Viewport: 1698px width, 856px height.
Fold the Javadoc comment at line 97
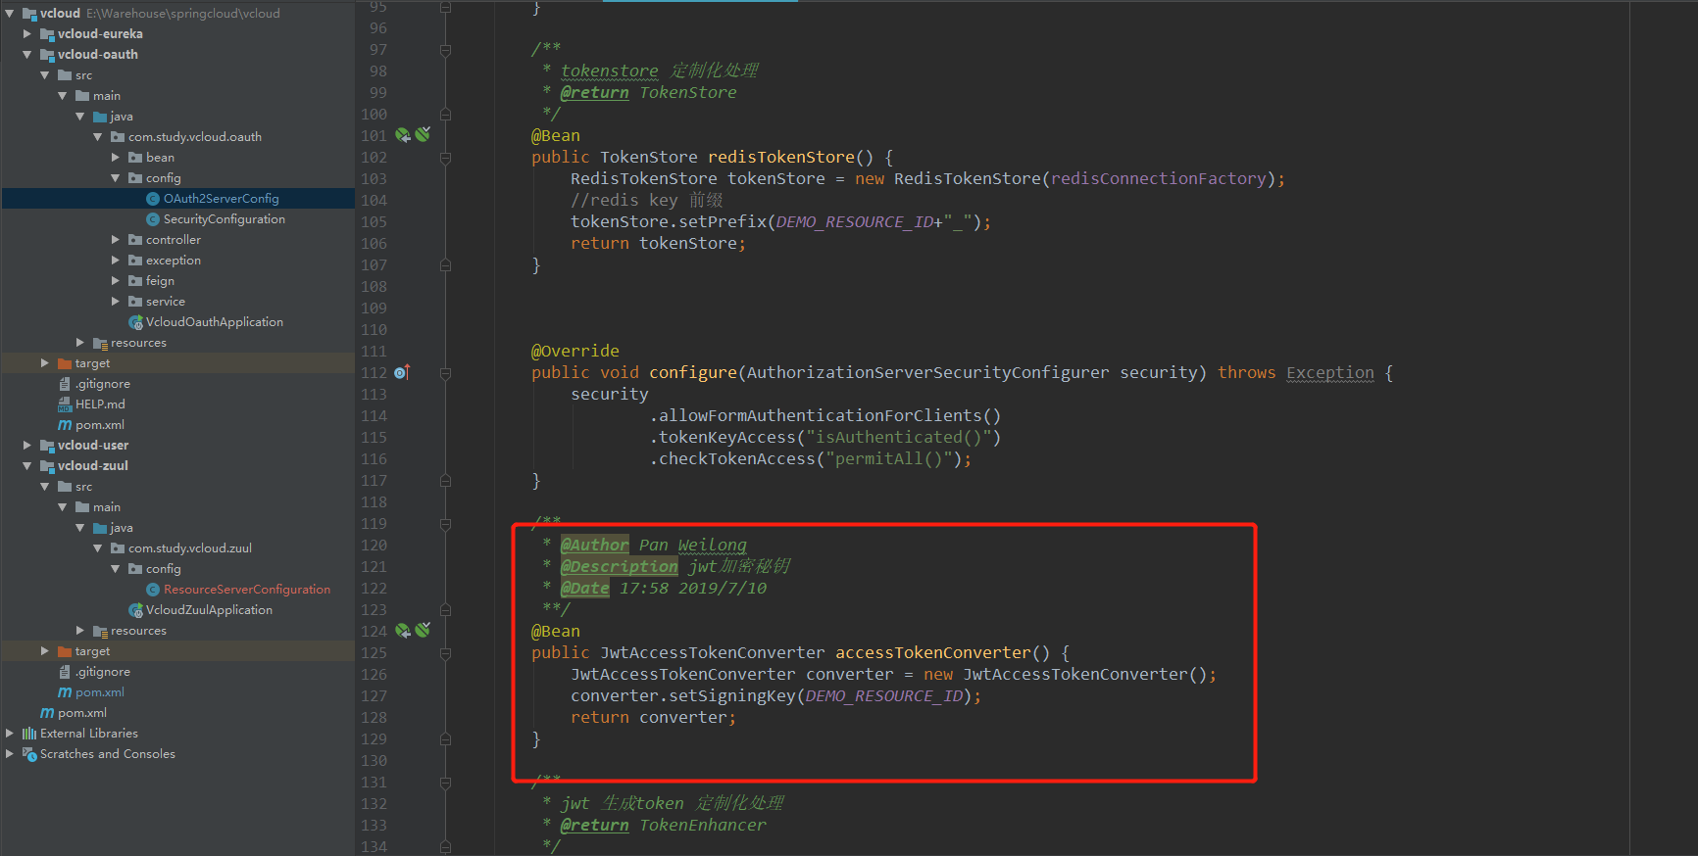(446, 50)
